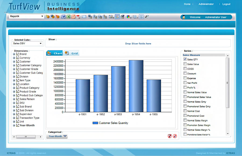Open the Report4 report dropdown
242x156 pixels.
coord(42,16)
